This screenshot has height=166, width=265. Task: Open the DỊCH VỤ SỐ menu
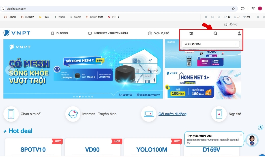[x=159, y=33]
